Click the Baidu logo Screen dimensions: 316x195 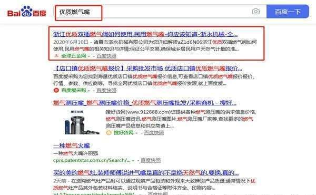pos(27,12)
